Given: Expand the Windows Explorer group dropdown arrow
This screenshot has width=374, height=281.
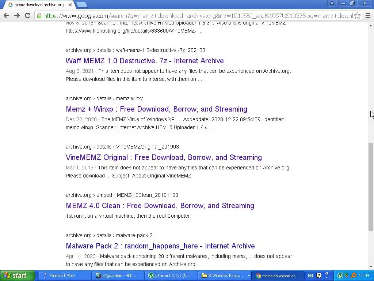Looking at the screenshot, I should [x=248, y=276].
